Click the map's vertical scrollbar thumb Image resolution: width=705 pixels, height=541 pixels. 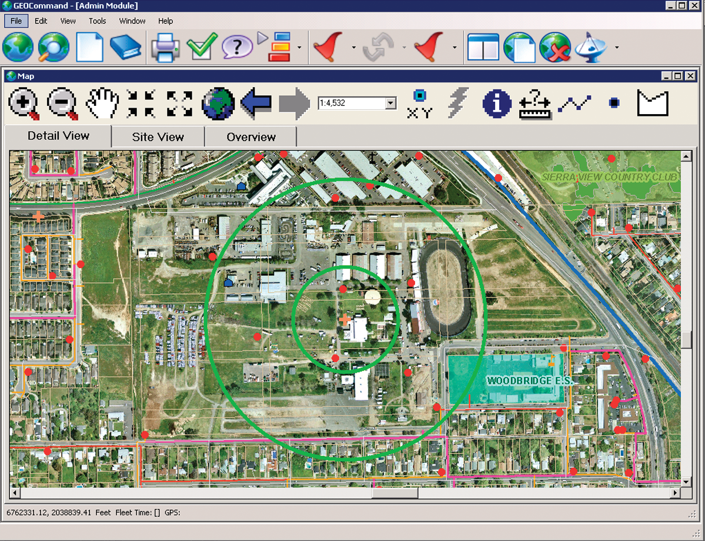pyautogui.click(x=686, y=340)
